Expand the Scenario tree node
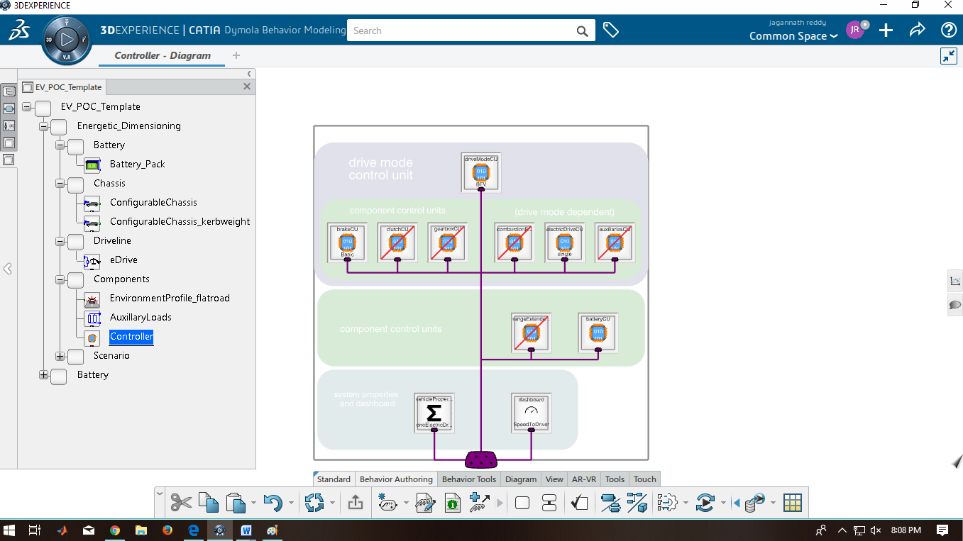Image resolution: width=963 pixels, height=541 pixels. [x=60, y=356]
